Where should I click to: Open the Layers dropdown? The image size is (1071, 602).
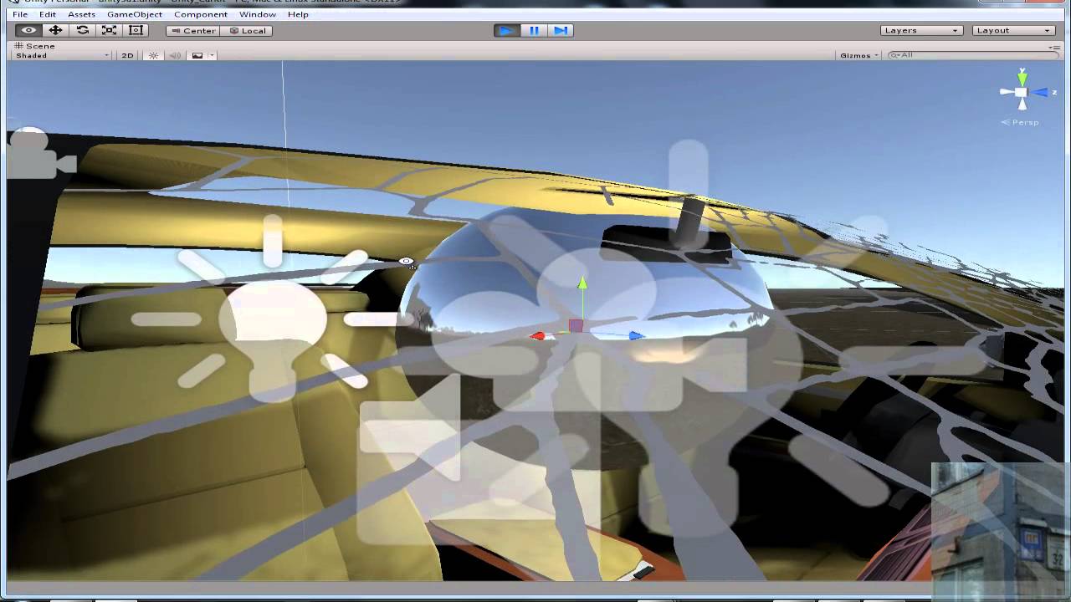click(921, 30)
